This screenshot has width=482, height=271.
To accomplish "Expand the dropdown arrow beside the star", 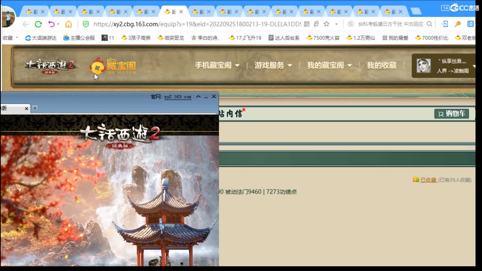I will pos(336,24).
